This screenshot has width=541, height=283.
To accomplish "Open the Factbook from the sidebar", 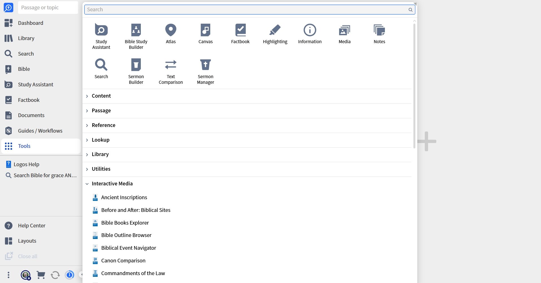I will 29,100.
